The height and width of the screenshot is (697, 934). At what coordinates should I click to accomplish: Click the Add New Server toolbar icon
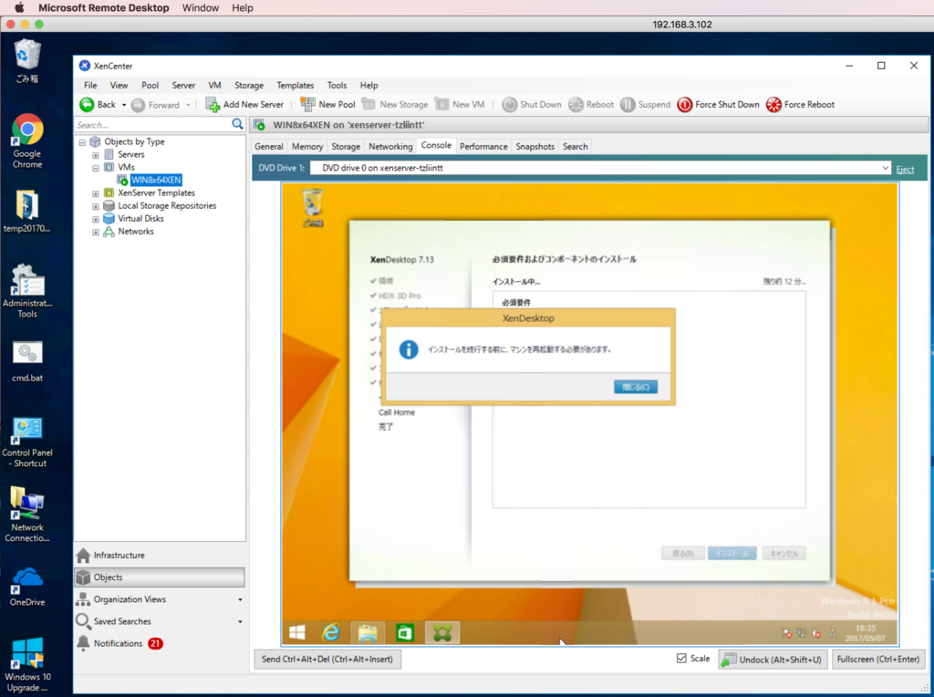[x=213, y=105]
